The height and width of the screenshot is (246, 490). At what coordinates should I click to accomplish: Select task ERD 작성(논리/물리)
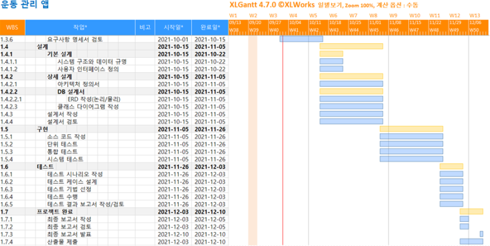click(94, 100)
